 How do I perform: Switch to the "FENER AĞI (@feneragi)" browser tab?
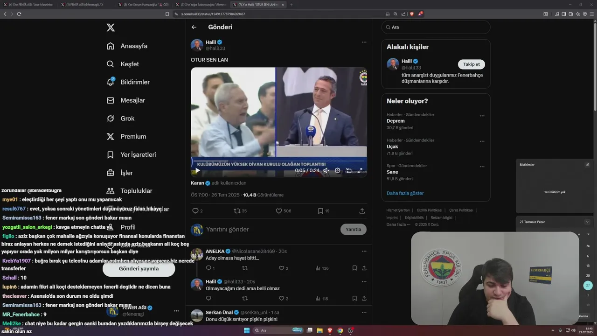point(86,5)
